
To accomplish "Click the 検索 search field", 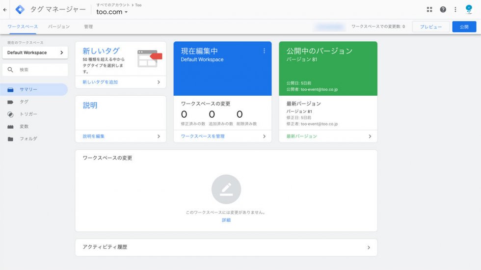I will click(x=39, y=70).
